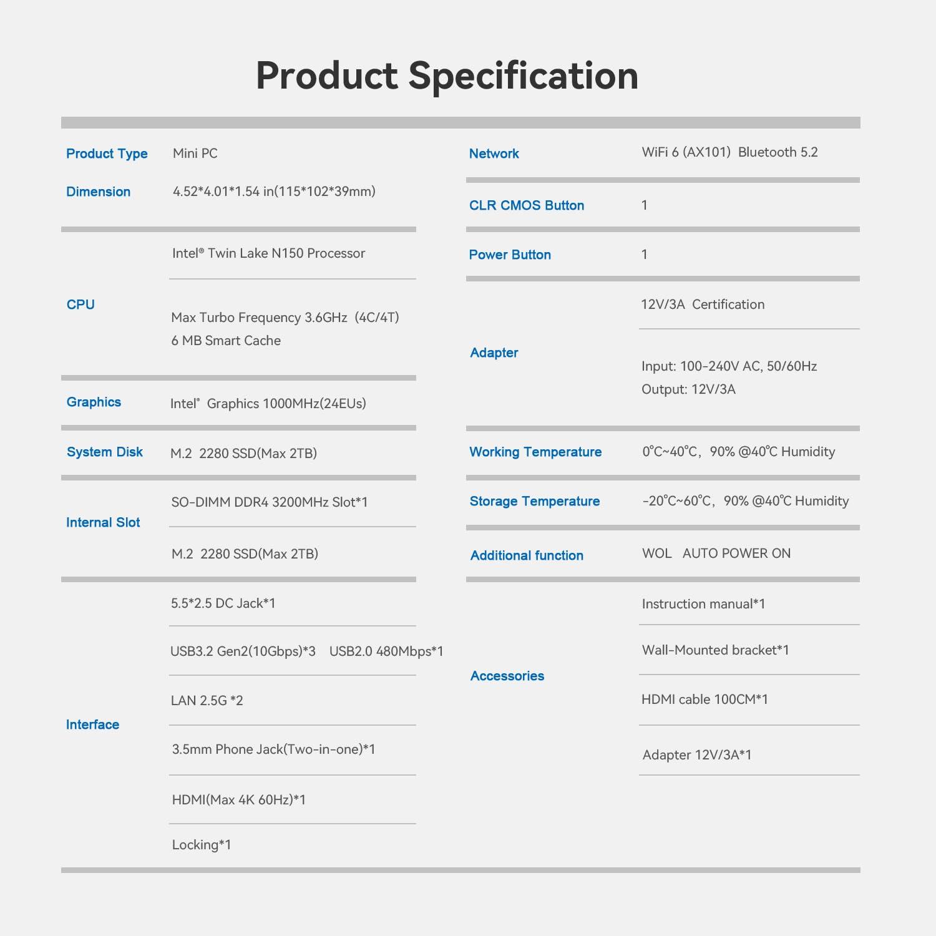Click the CPU row label
Screen dimensions: 936x936
[80, 305]
